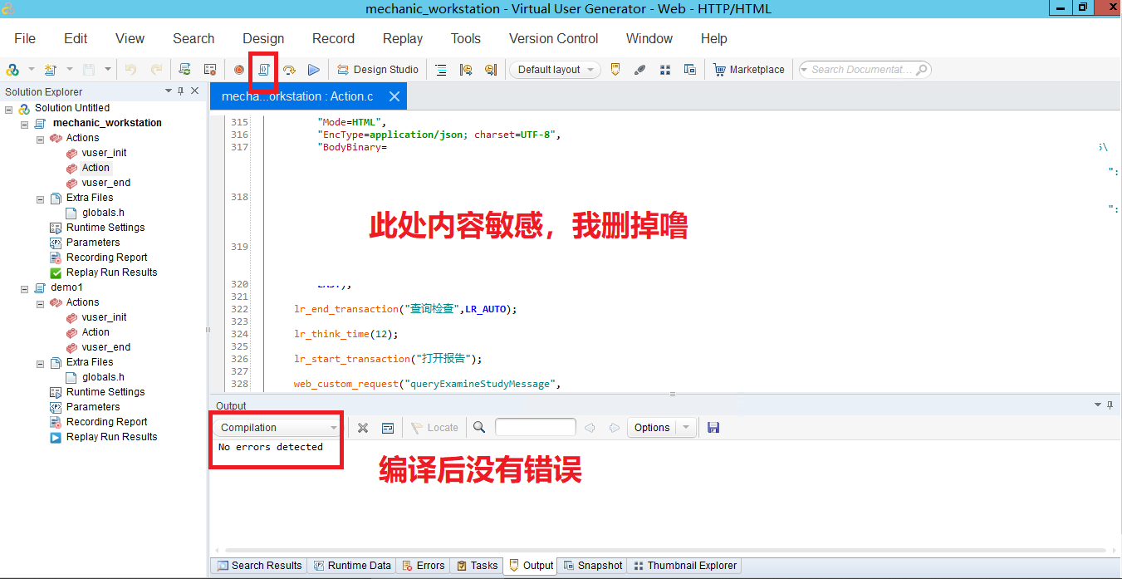Switch to the Runtime Data tab
Image resolution: width=1122 pixels, height=579 pixels.
[351, 566]
